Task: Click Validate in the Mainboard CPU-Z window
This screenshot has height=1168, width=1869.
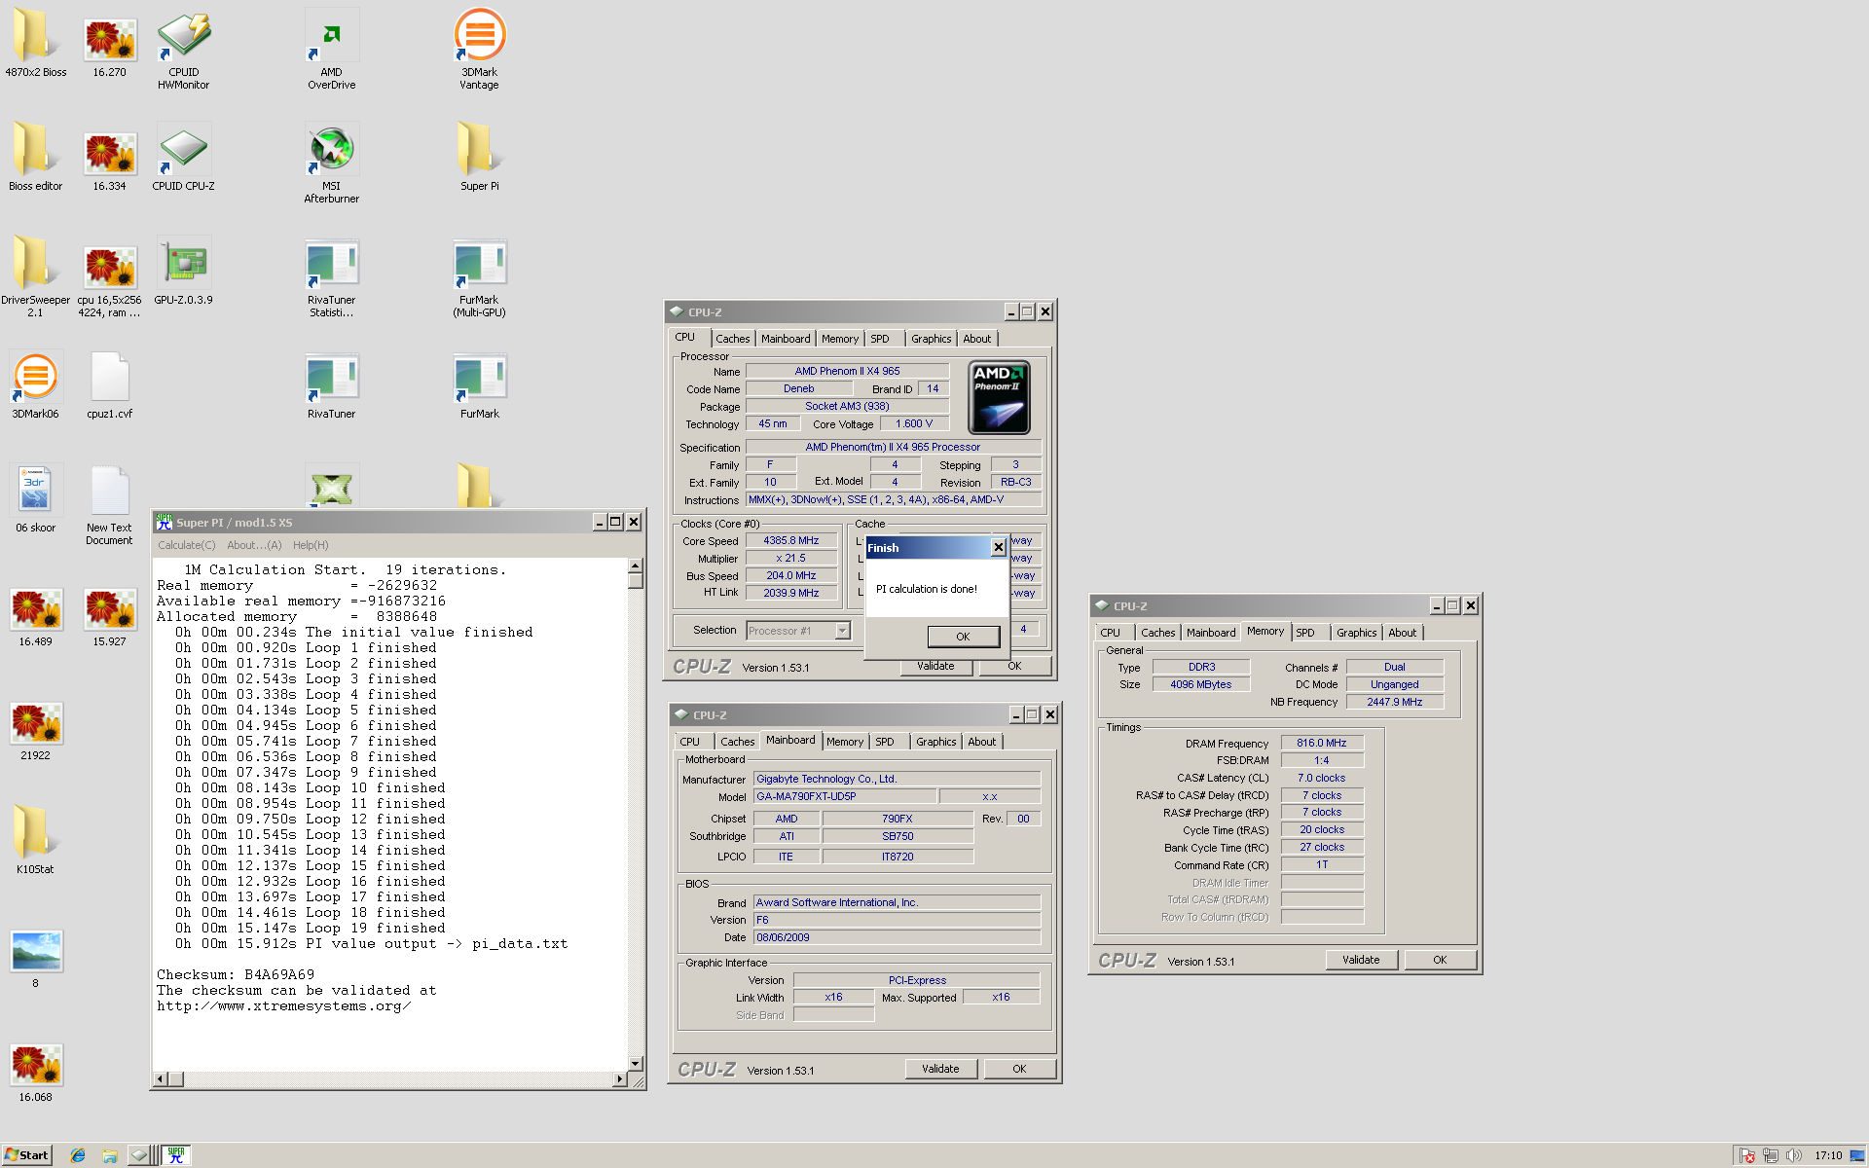Action: 940,1070
